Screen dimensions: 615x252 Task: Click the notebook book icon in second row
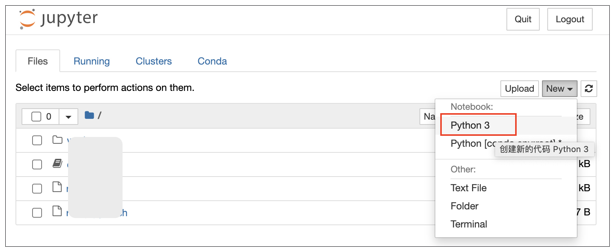pos(57,164)
